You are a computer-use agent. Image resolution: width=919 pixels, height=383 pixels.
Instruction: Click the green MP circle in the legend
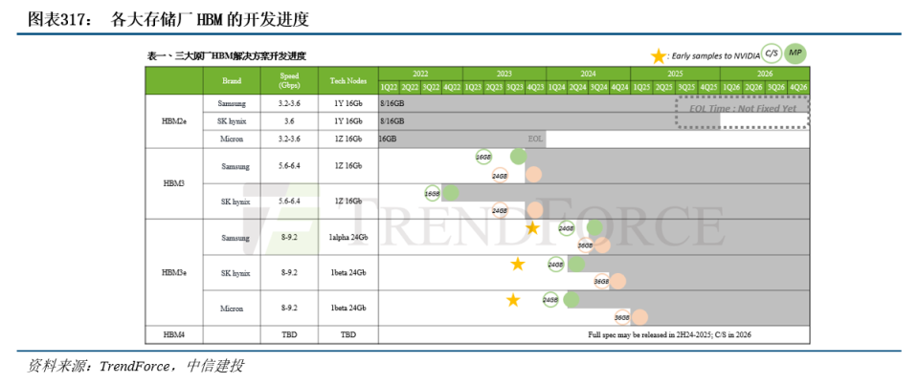tap(796, 53)
